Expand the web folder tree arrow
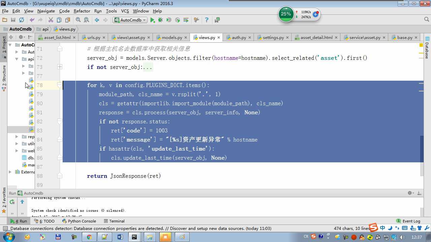The height and width of the screenshot is (242, 431). coord(17,151)
